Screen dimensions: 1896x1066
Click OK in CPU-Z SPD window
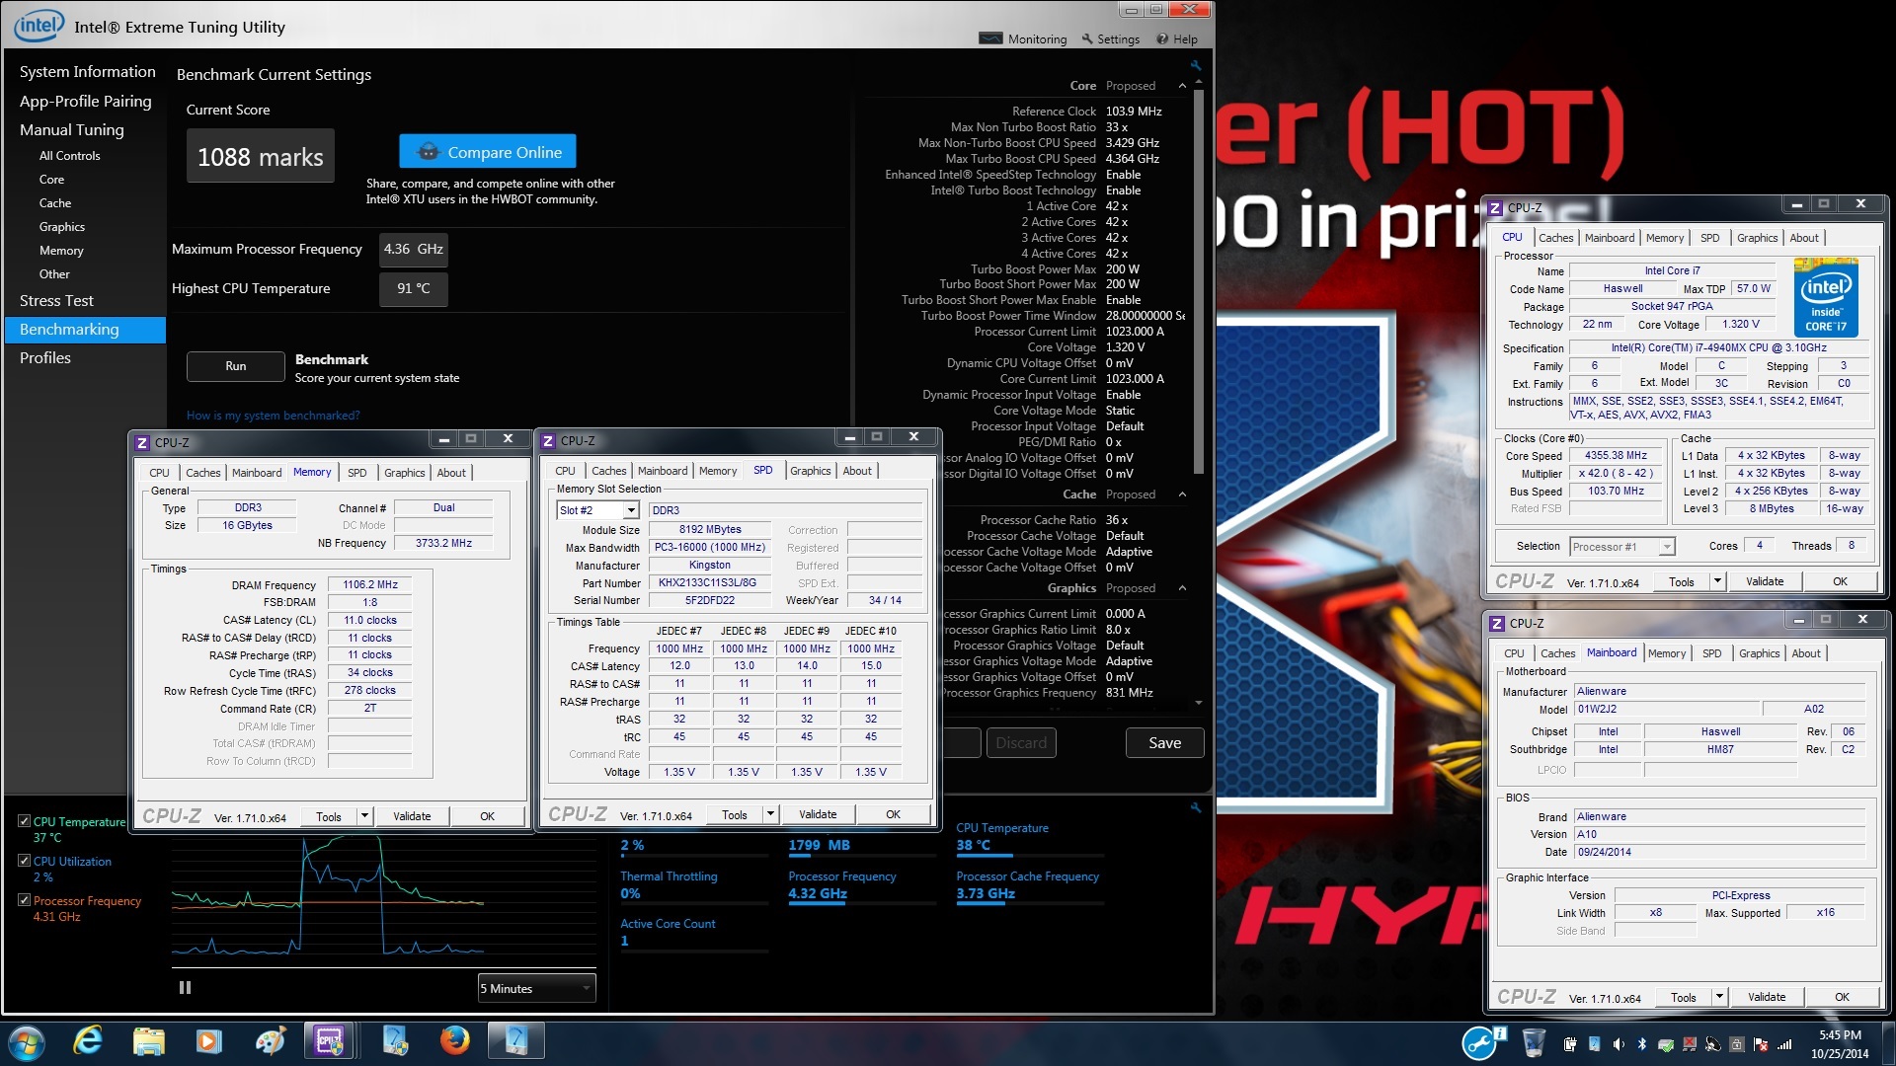[x=893, y=814]
